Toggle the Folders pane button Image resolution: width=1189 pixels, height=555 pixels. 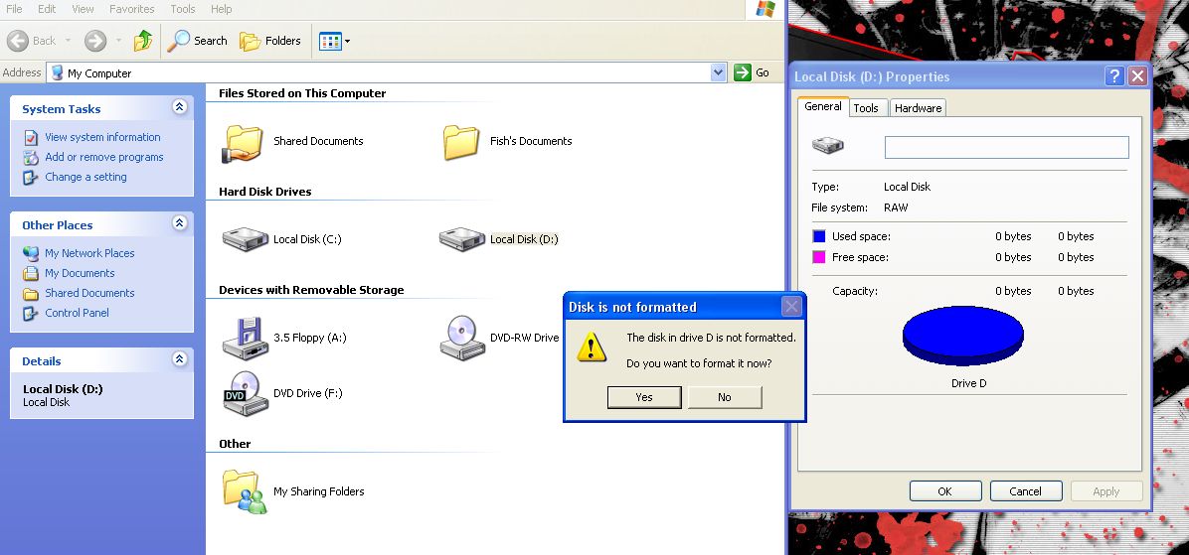click(270, 41)
